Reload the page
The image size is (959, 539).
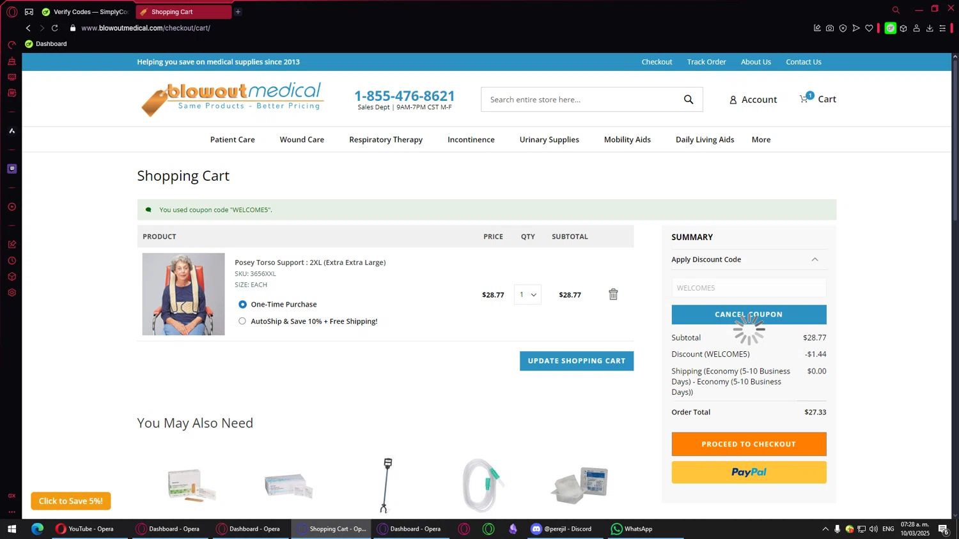55,28
